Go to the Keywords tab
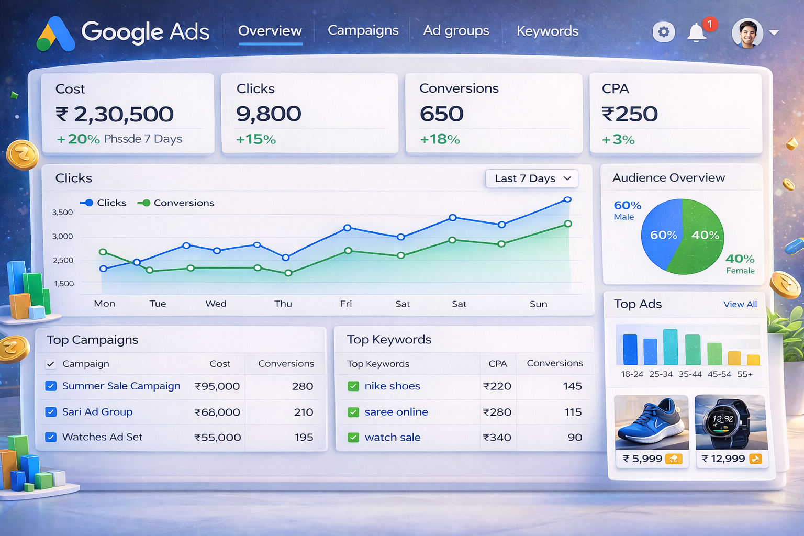This screenshot has height=536, width=804. click(x=547, y=31)
